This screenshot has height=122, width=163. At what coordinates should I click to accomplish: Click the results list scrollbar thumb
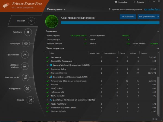[x=158, y=95]
